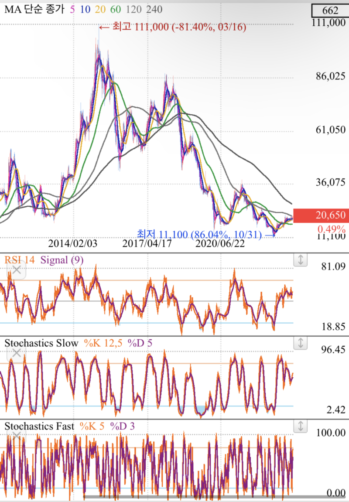This screenshot has width=349, height=502.
Task: Click the 2014/02/03 date label
Action: click(x=73, y=244)
